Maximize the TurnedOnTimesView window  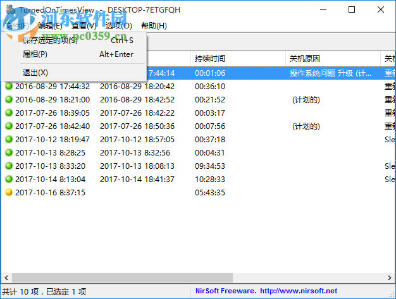pyautogui.click(x=352, y=9)
